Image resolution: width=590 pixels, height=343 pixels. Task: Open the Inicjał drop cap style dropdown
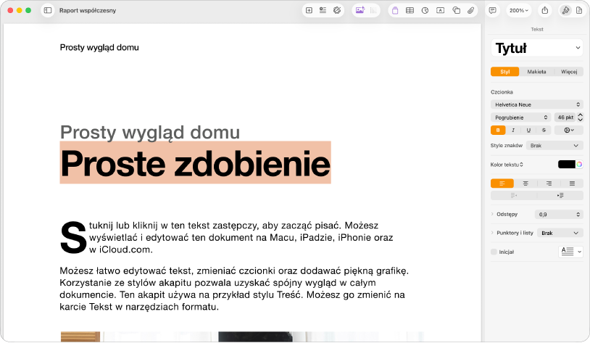[x=570, y=252]
